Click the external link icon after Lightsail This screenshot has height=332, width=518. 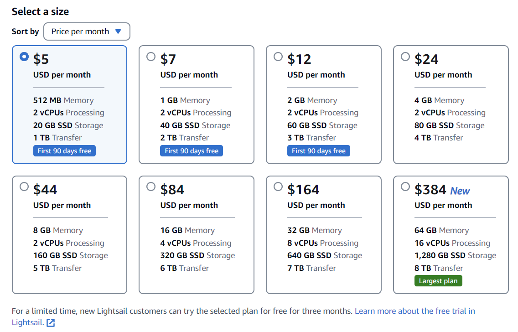click(51, 323)
